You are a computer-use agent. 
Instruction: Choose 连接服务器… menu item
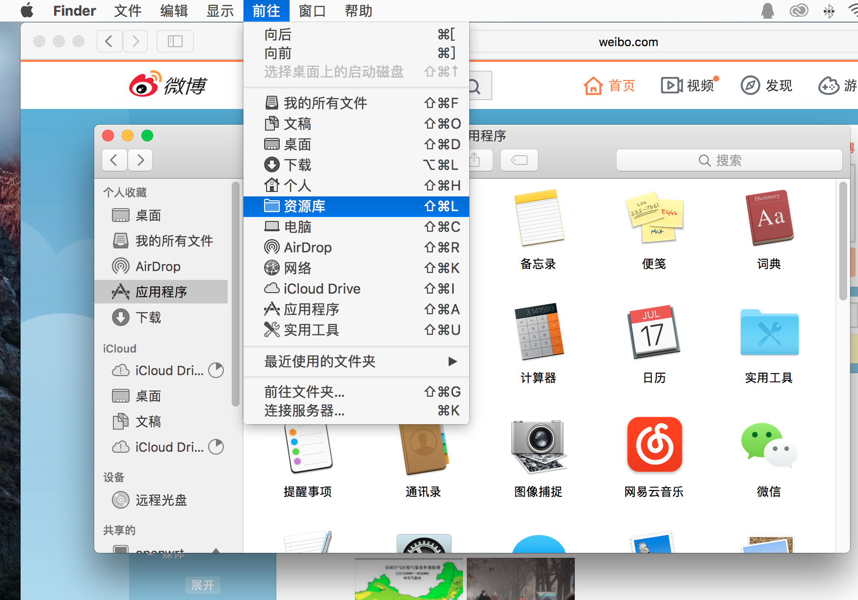(x=356, y=410)
